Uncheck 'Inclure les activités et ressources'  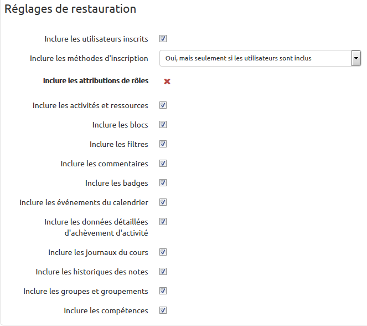coord(163,105)
